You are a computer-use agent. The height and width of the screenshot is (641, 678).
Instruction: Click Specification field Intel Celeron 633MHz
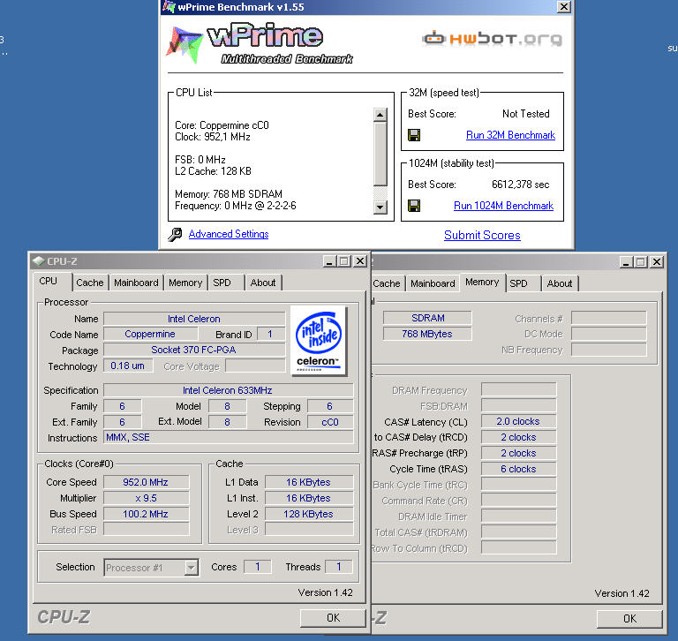pos(228,390)
